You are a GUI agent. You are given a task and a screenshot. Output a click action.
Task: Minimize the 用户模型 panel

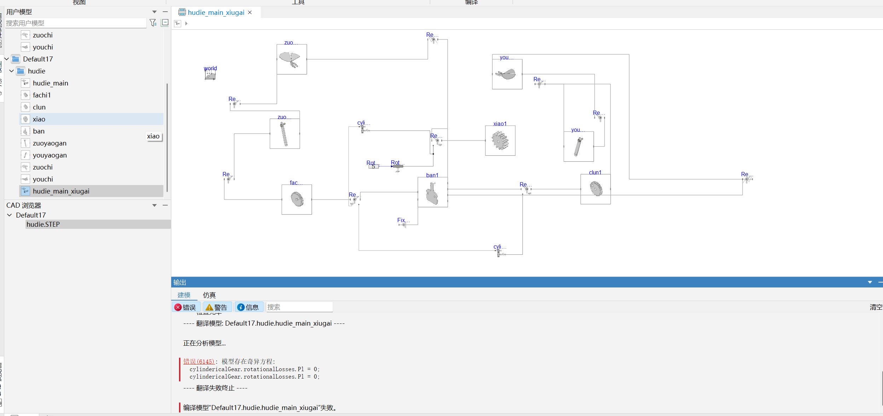tap(165, 12)
